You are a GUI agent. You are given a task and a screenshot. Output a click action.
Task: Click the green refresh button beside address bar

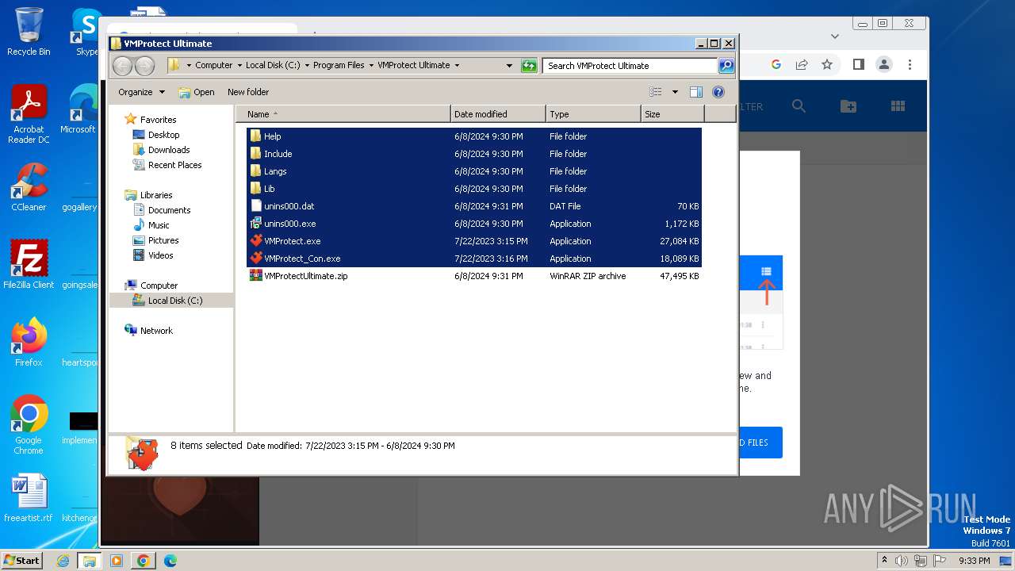pyautogui.click(x=529, y=66)
